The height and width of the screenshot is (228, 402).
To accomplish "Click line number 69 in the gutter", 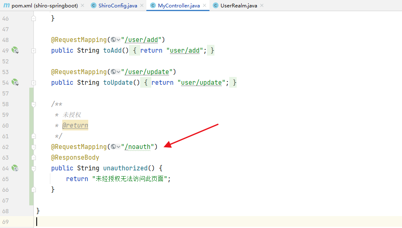I will [5, 222].
